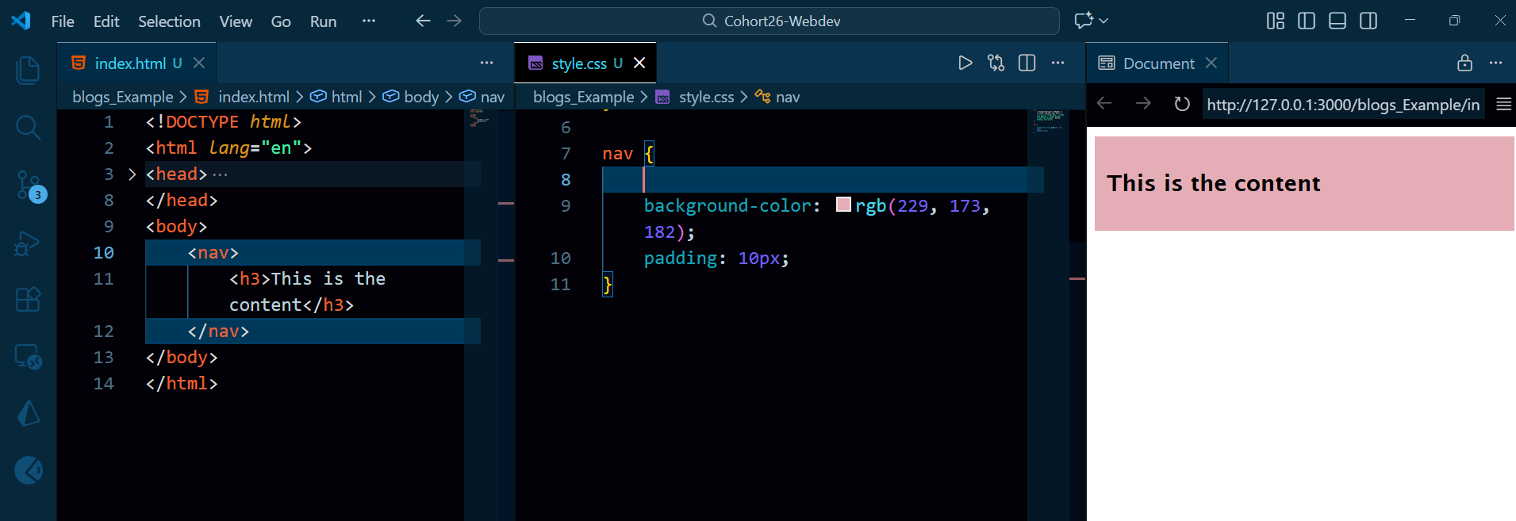The height and width of the screenshot is (521, 1516).
Task: Open more actions for the Document preview group
Action: [x=1495, y=63]
